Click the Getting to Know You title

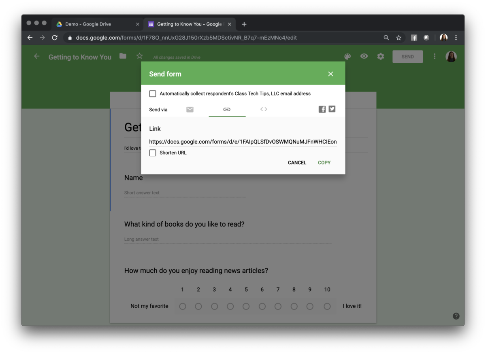pyautogui.click(x=80, y=57)
